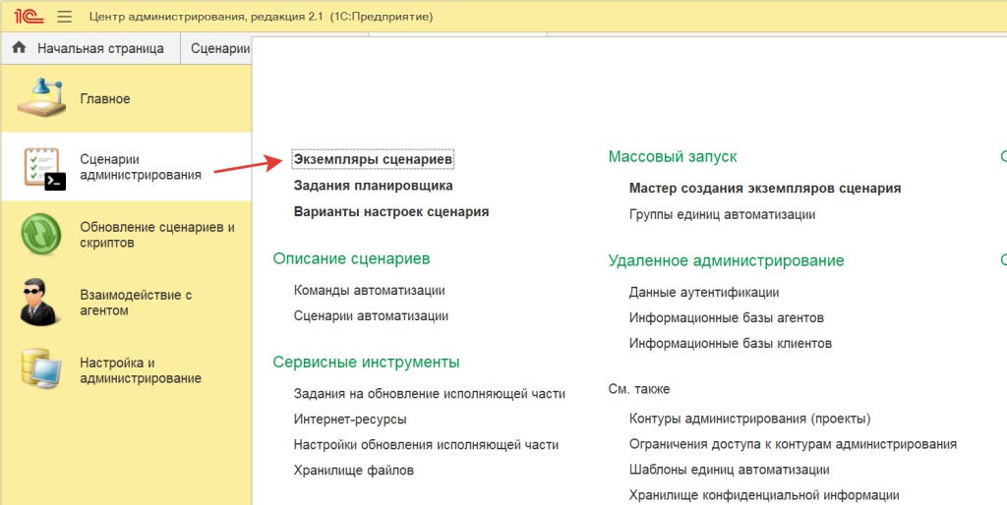1007x505 pixels.
Task: Click the 1C logo icon
Action: click(x=22, y=17)
